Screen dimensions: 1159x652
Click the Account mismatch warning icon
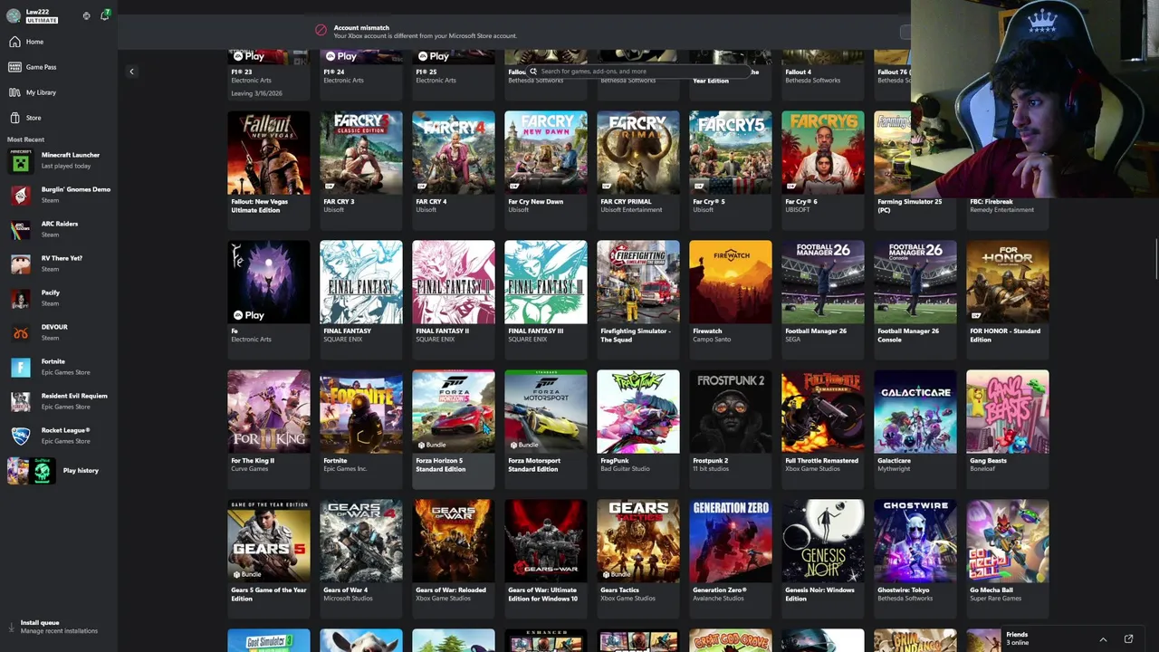(x=321, y=31)
